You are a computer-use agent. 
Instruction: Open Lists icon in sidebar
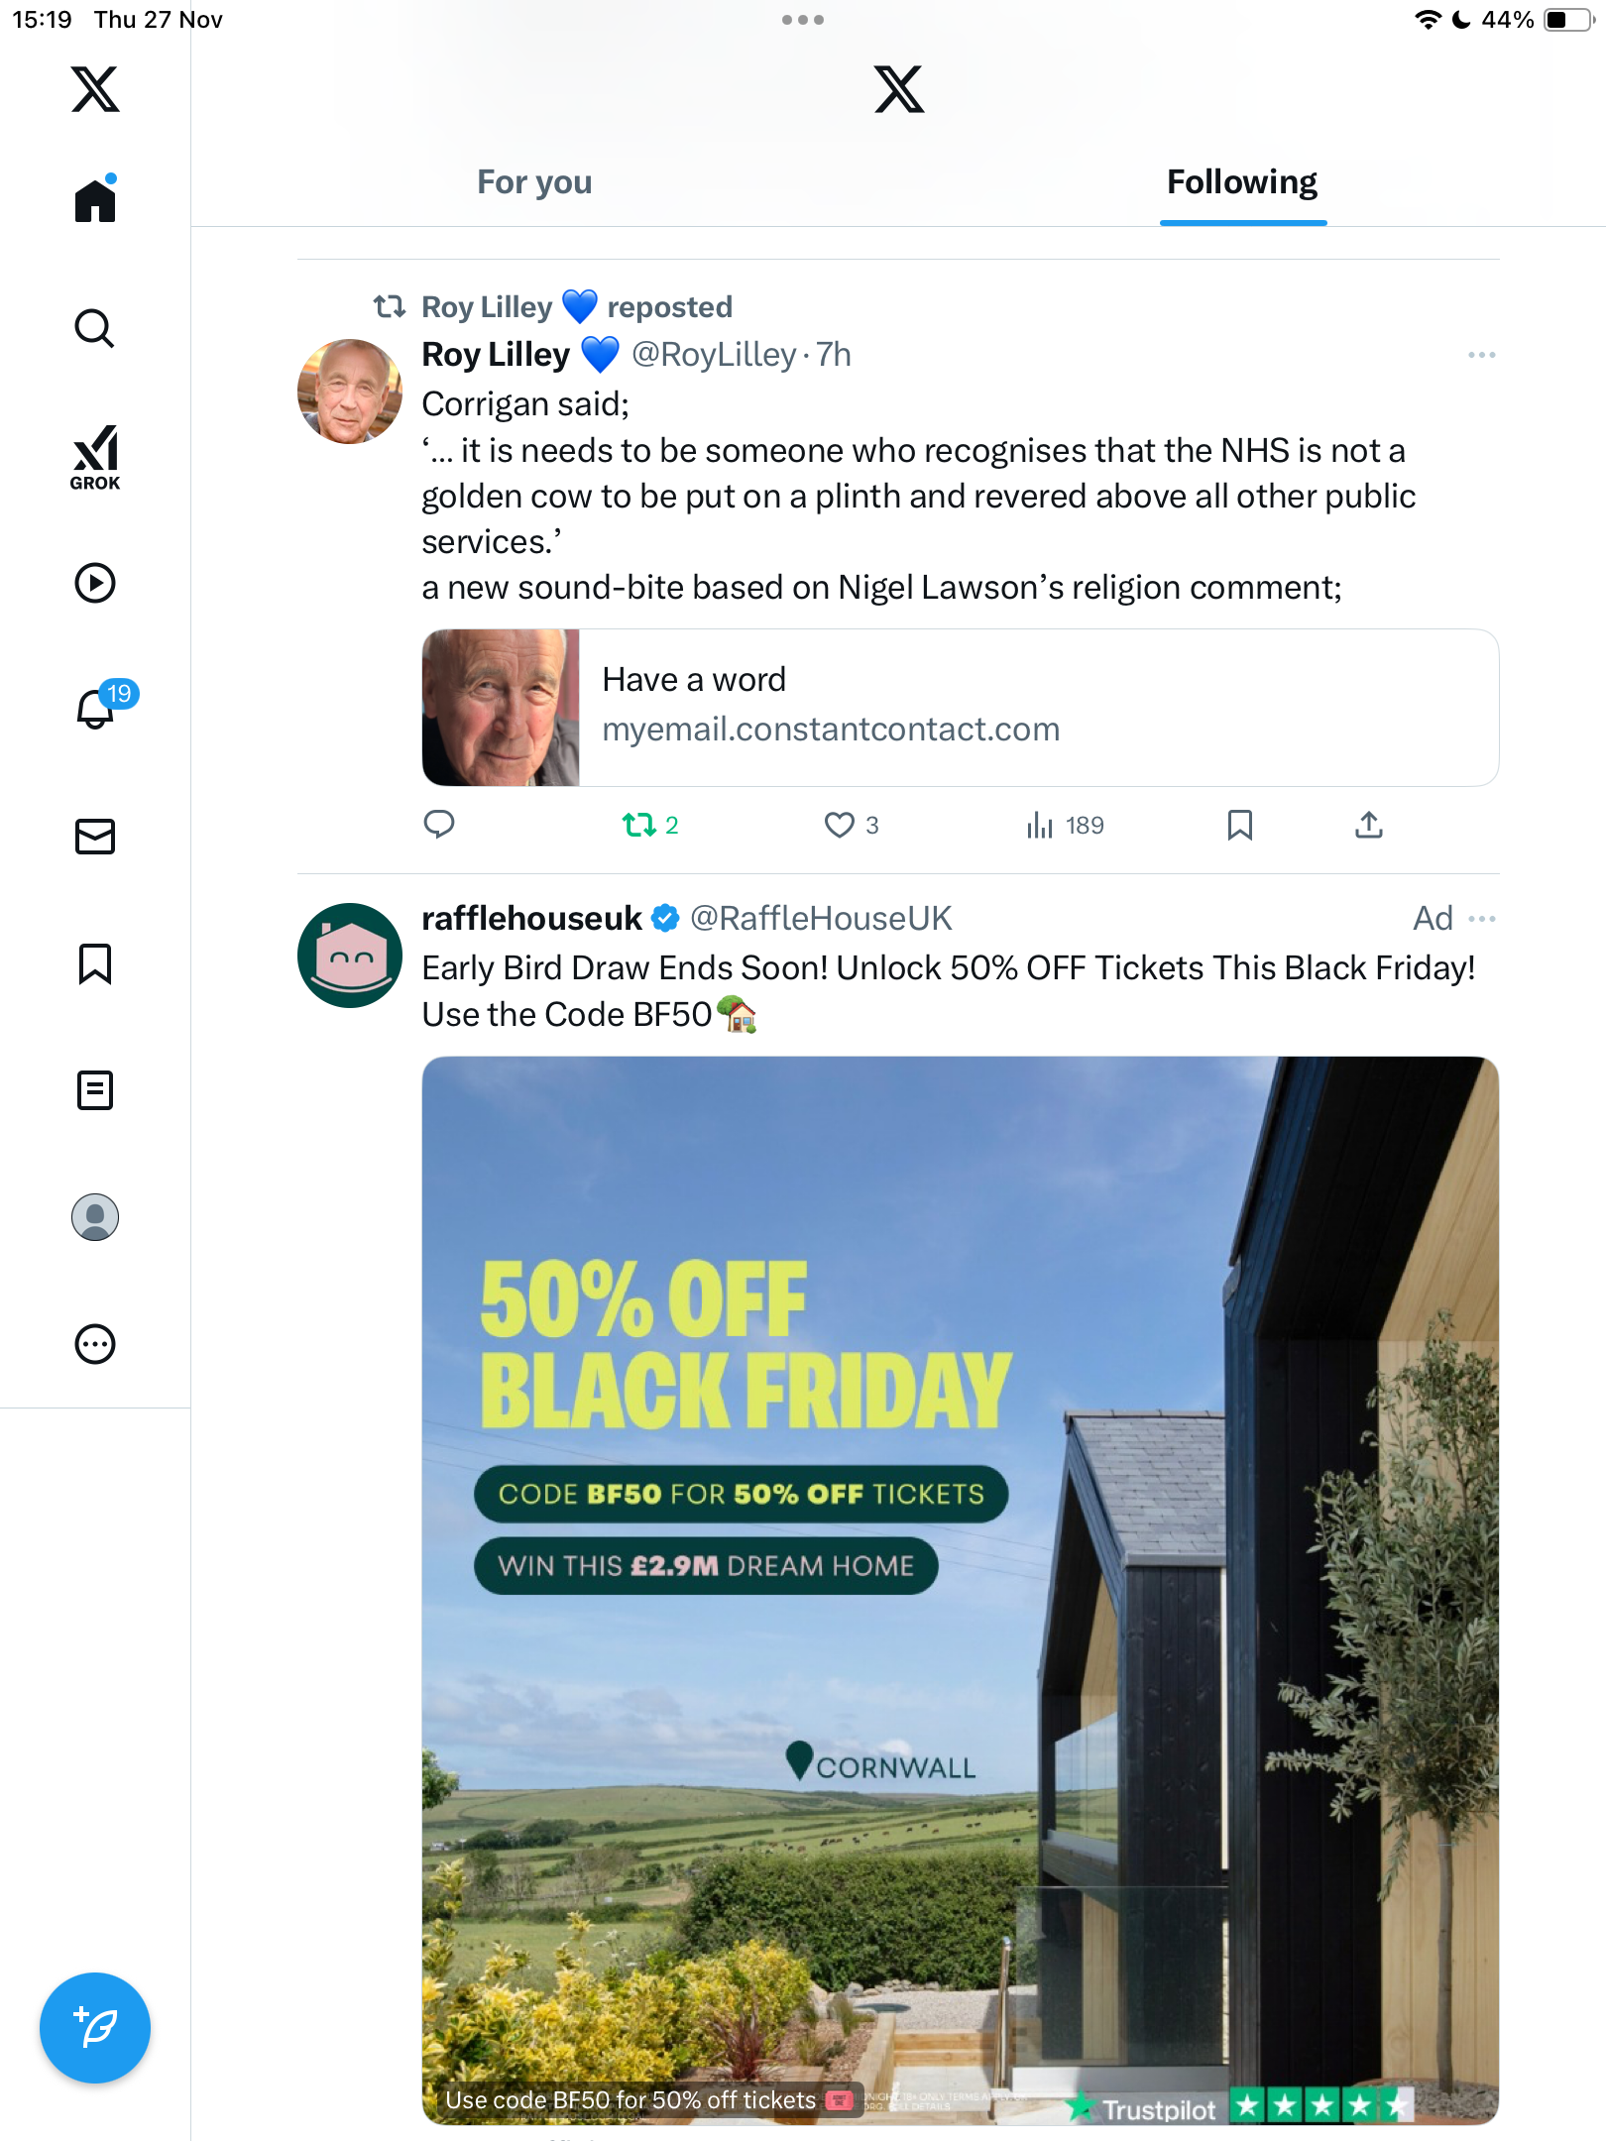click(95, 1090)
